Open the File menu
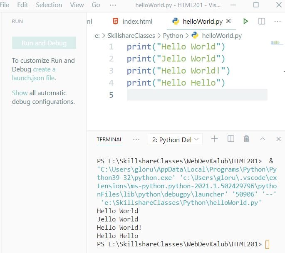285x253 pixels. (4, 5)
